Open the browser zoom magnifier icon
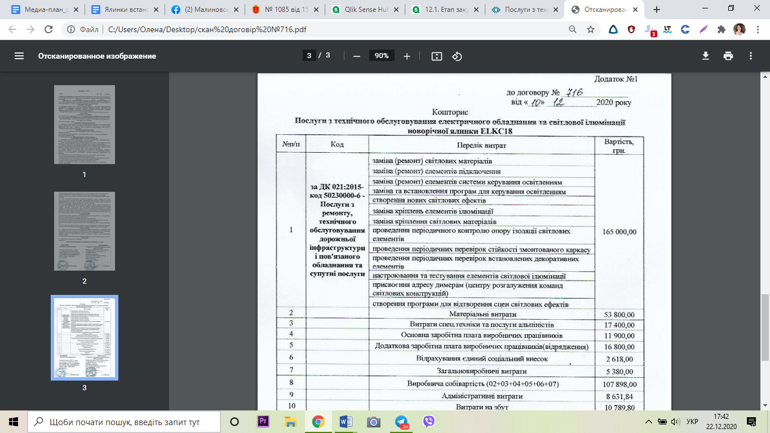 coord(573,29)
